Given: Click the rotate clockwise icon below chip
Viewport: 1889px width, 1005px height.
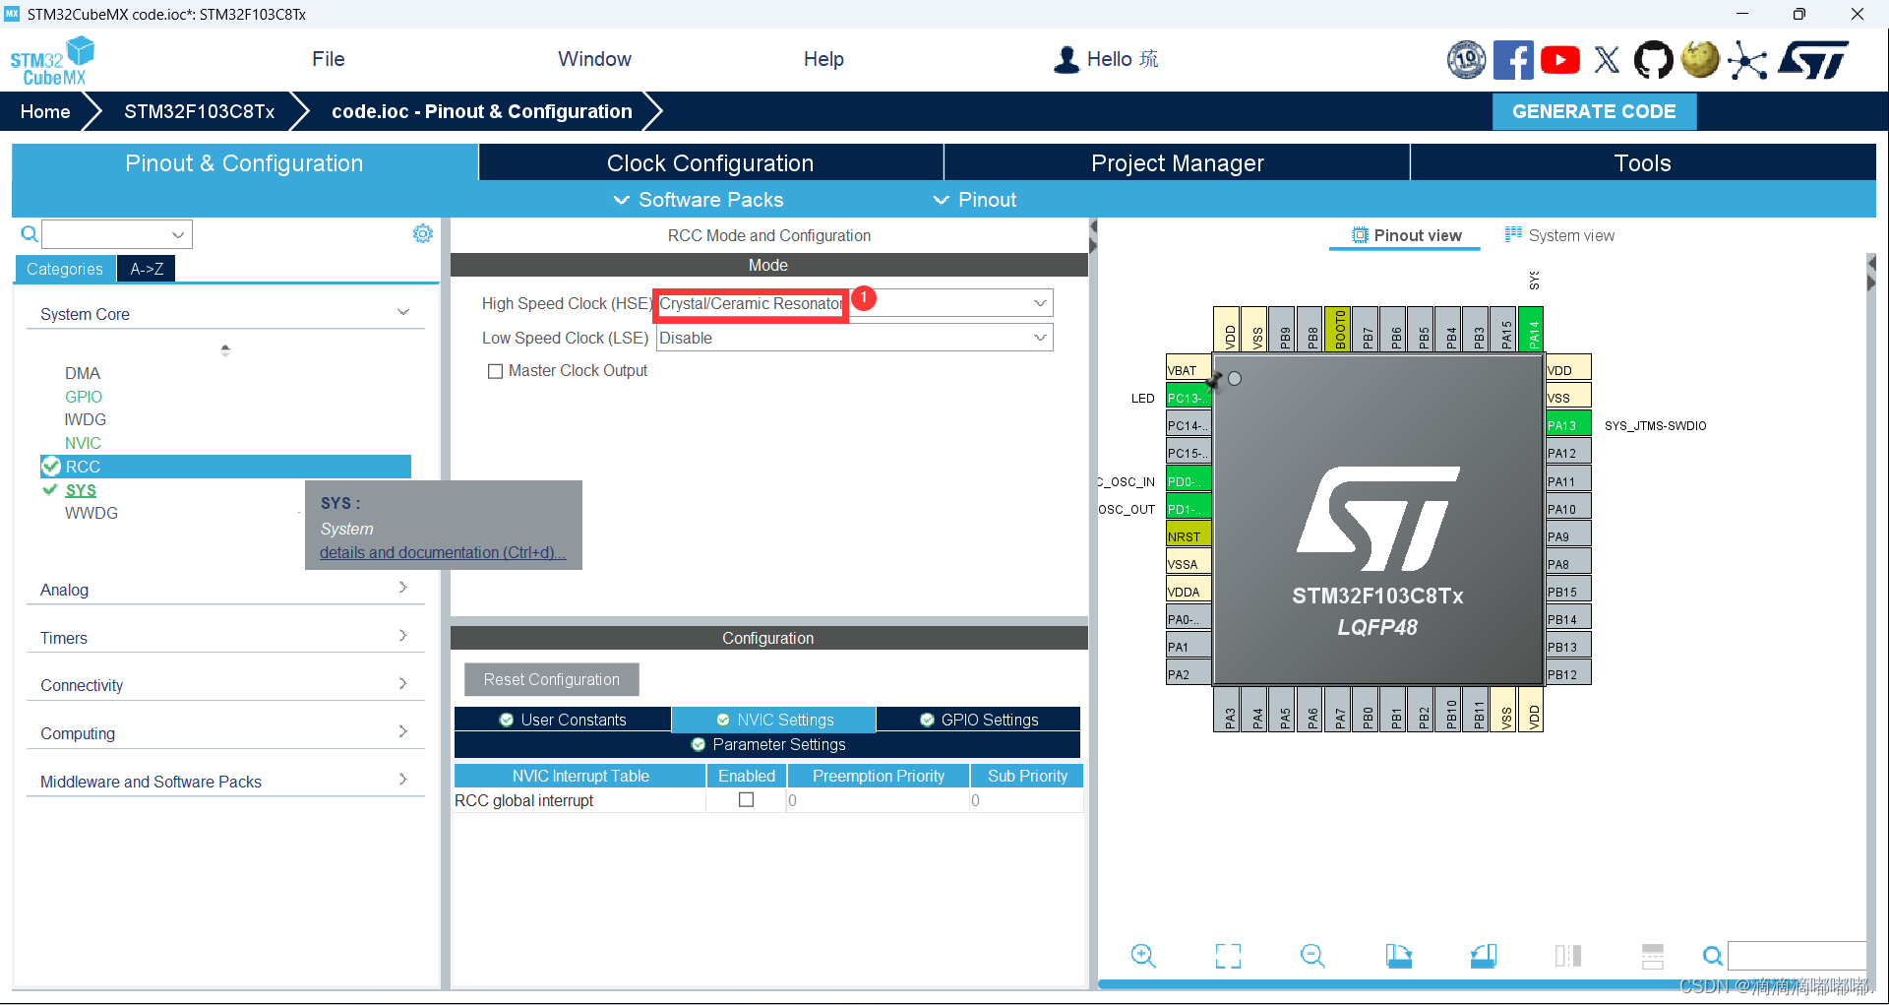Looking at the screenshot, I should [1398, 955].
